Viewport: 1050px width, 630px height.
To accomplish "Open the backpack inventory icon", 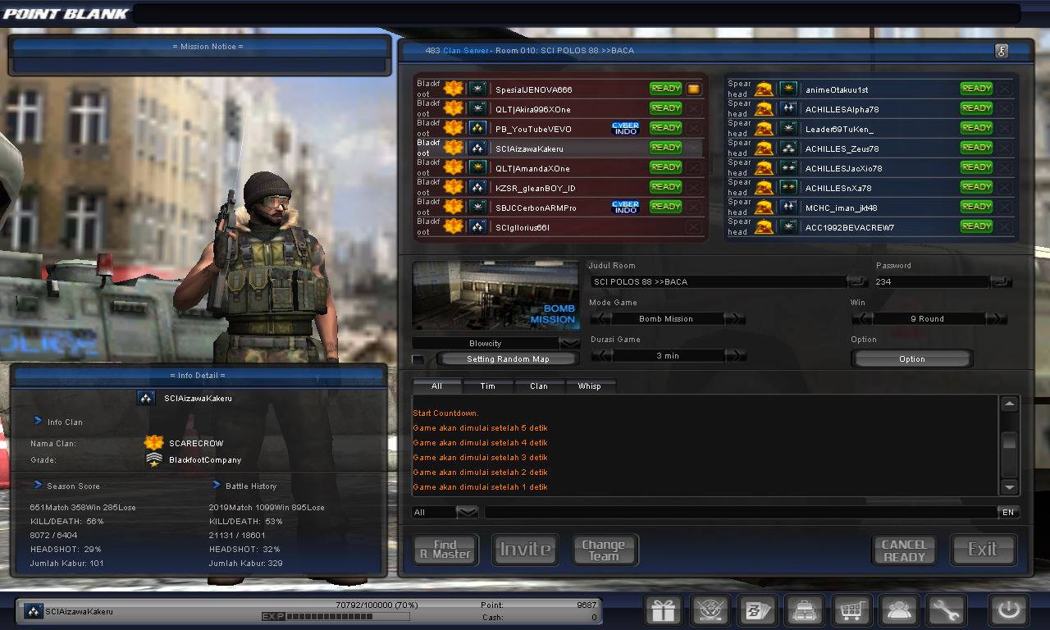I will coord(805,610).
